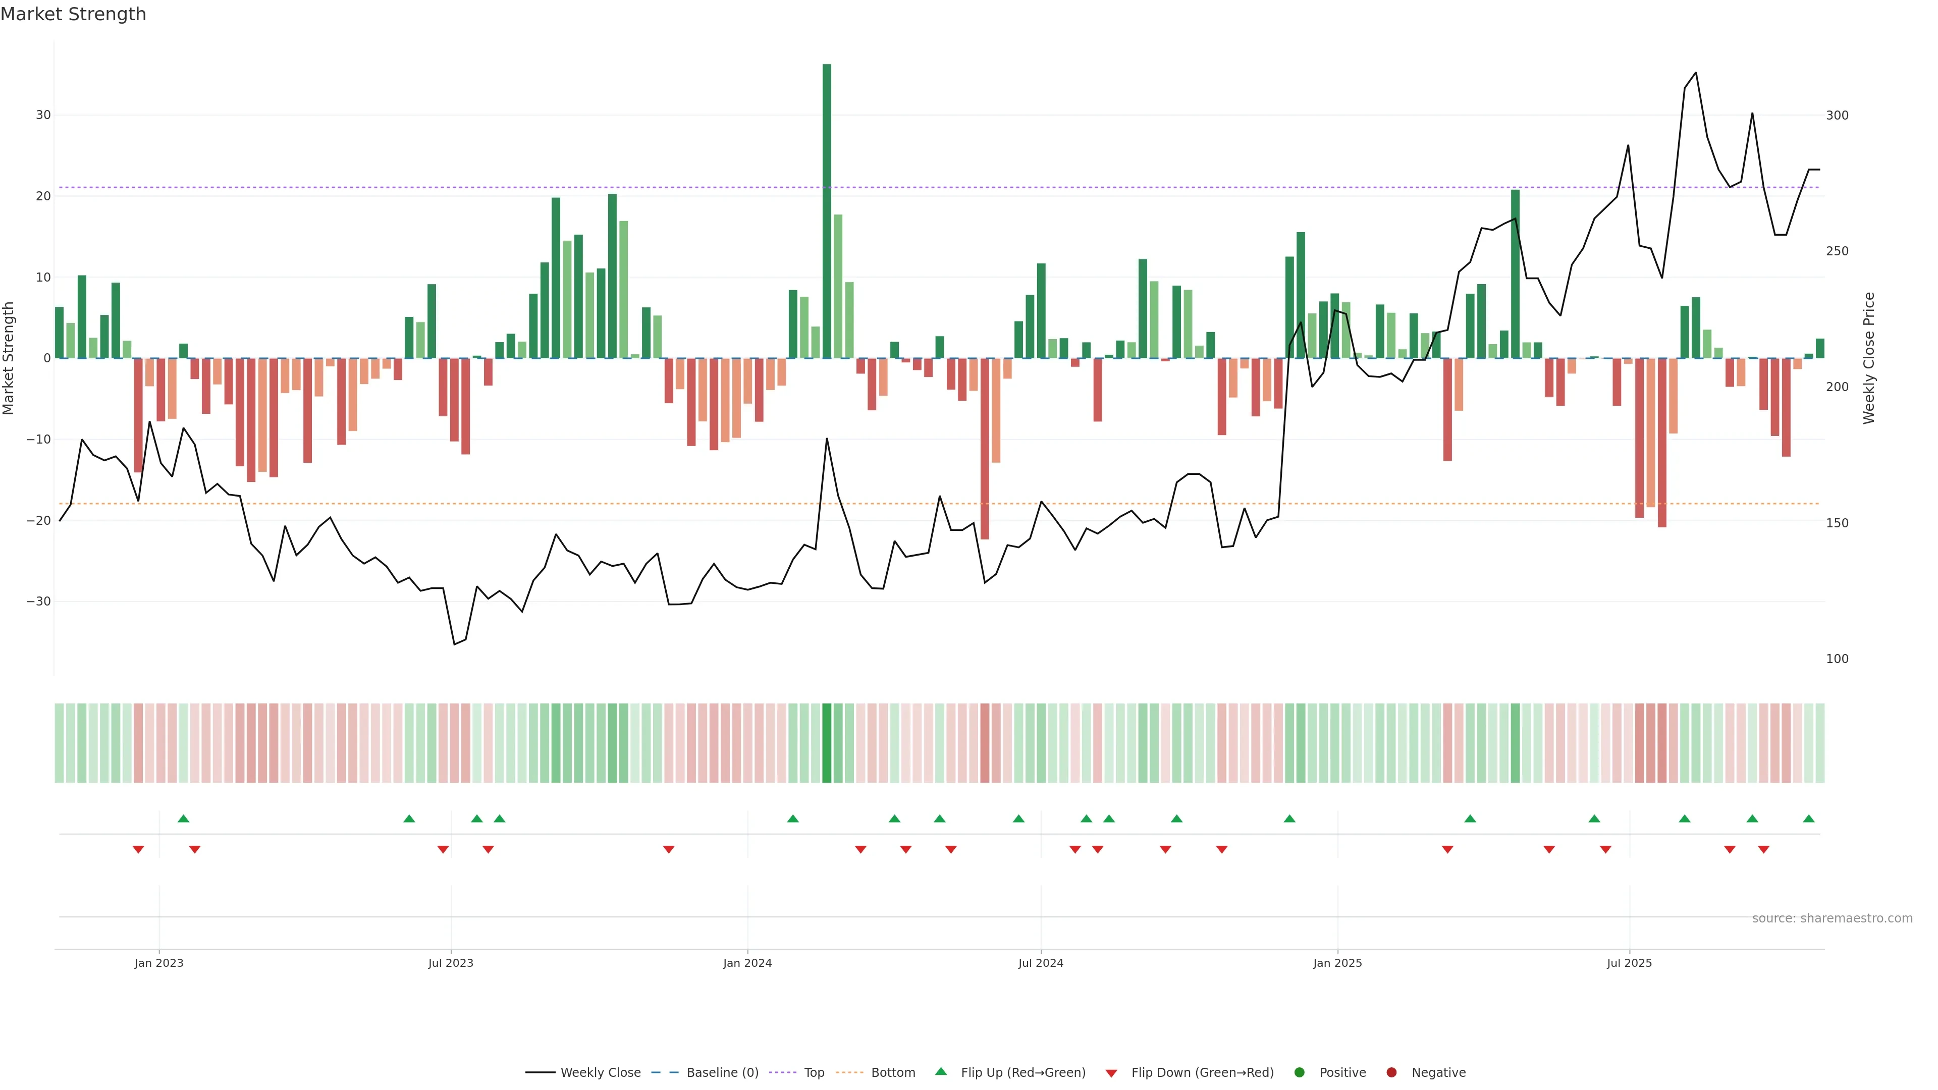Click the Negative red circle legend
The image size is (1938, 1090).
coord(1391,1072)
